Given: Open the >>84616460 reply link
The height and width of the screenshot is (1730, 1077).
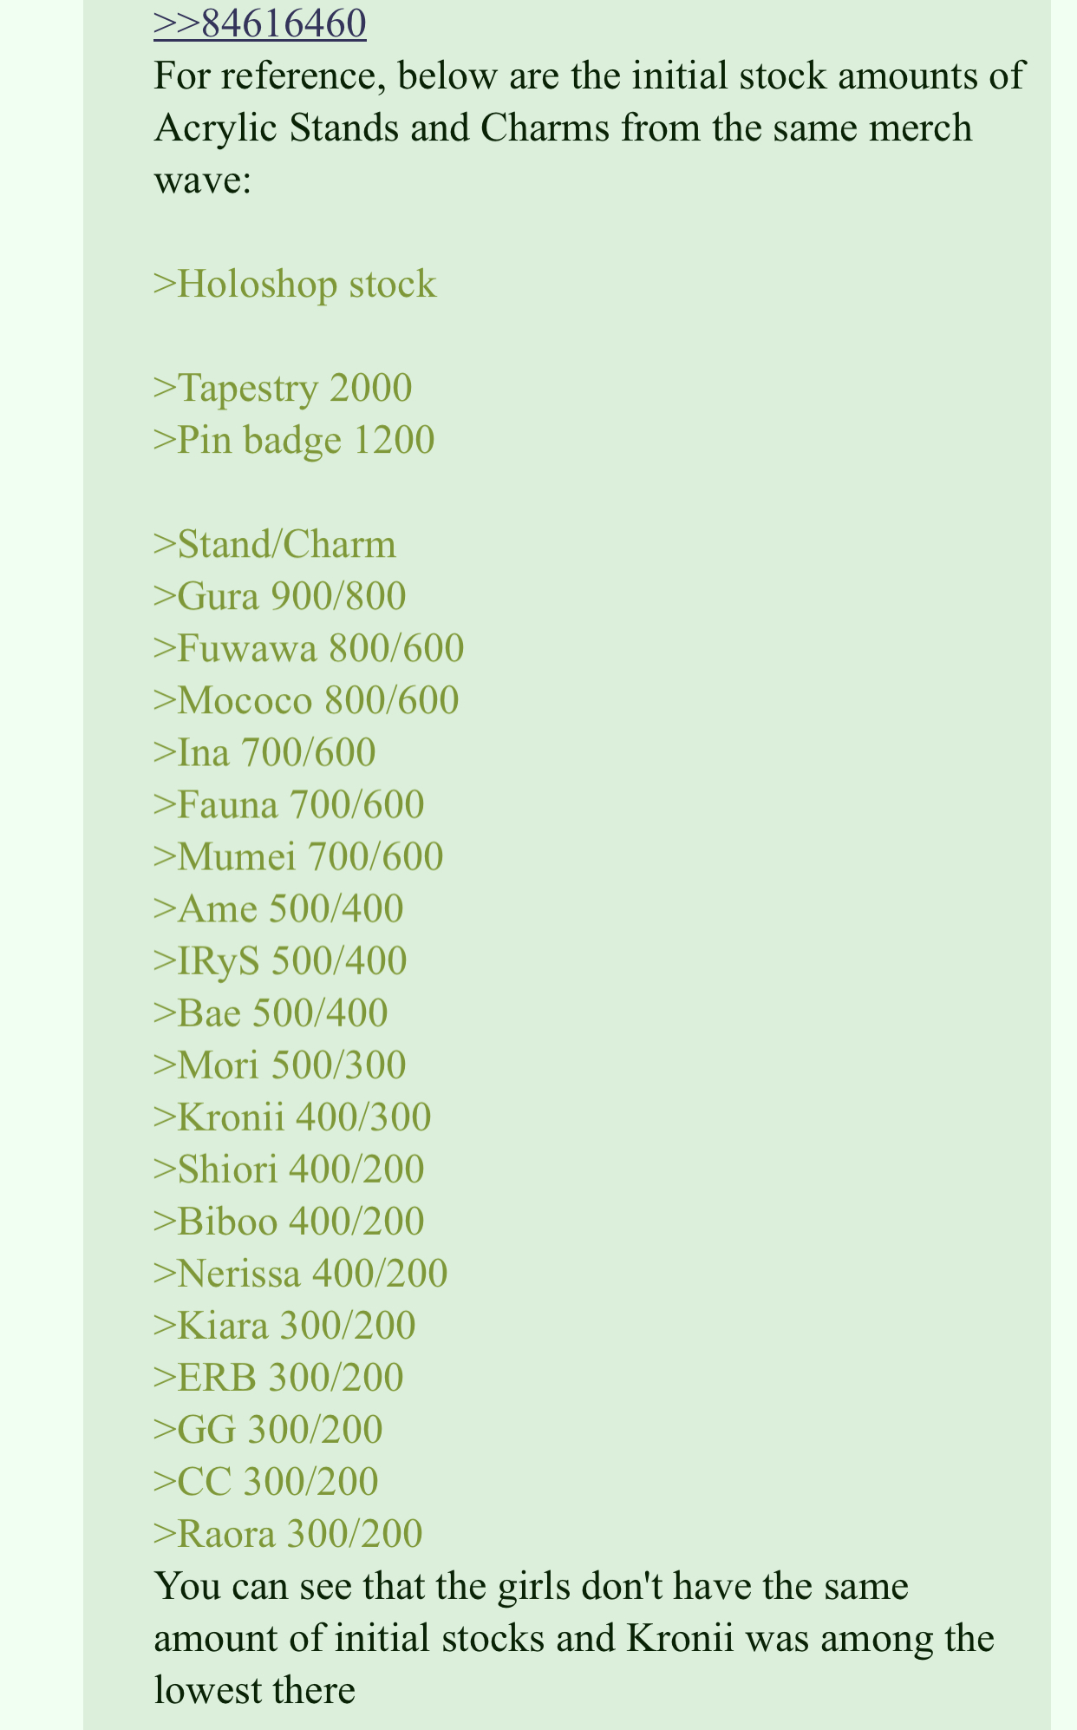Looking at the screenshot, I should coord(259,24).
